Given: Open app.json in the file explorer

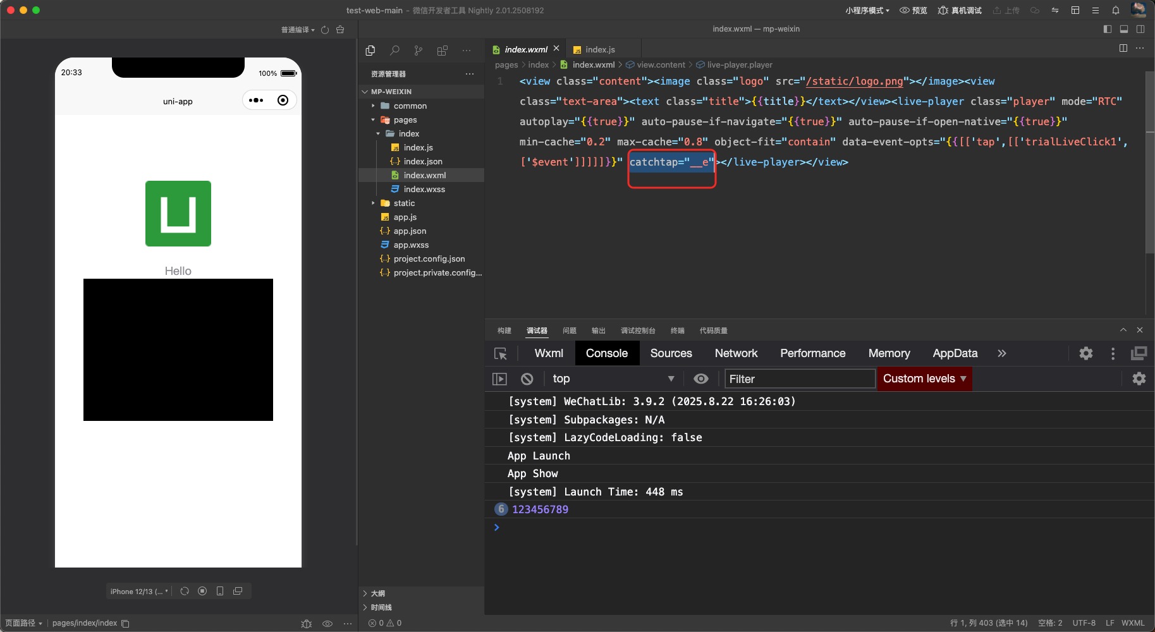Looking at the screenshot, I should 410,231.
